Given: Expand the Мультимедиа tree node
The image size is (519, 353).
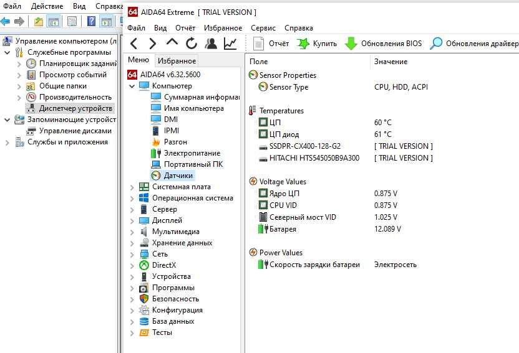Looking at the screenshot, I should [132, 232].
